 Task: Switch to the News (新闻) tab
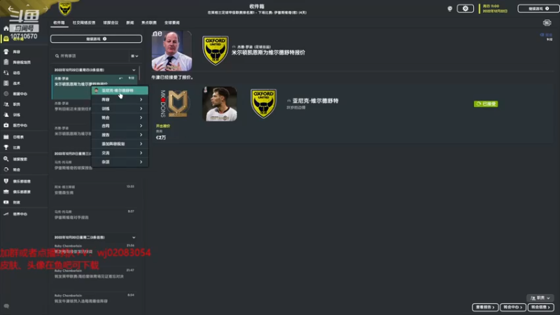click(130, 23)
